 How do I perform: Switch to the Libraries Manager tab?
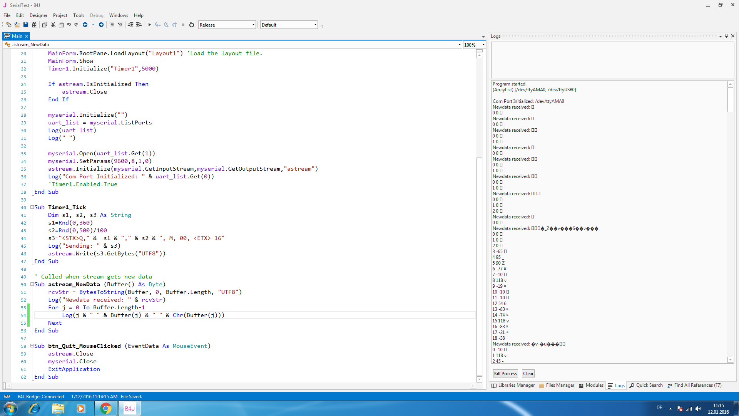click(x=513, y=385)
